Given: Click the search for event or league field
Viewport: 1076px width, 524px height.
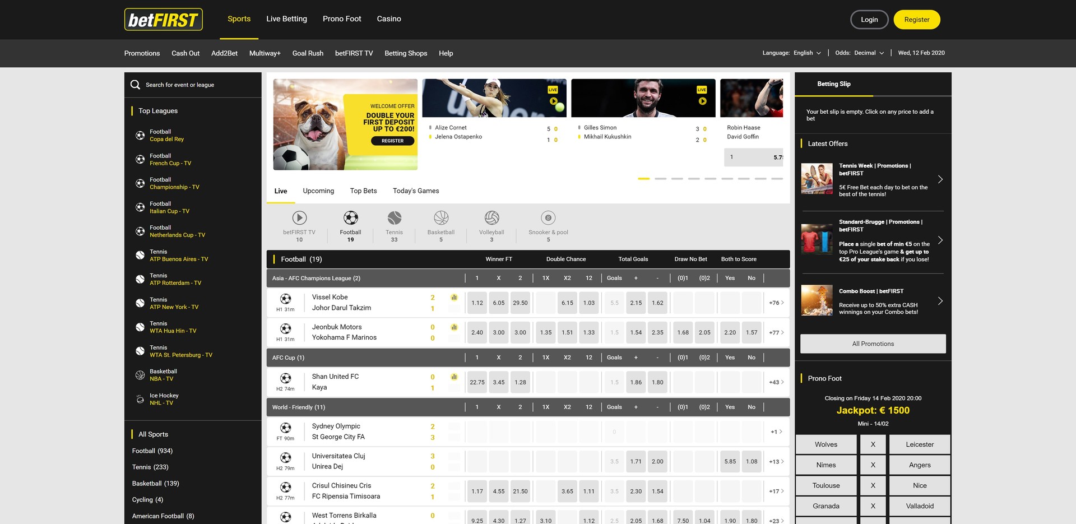Looking at the screenshot, I should pos(193,85).
